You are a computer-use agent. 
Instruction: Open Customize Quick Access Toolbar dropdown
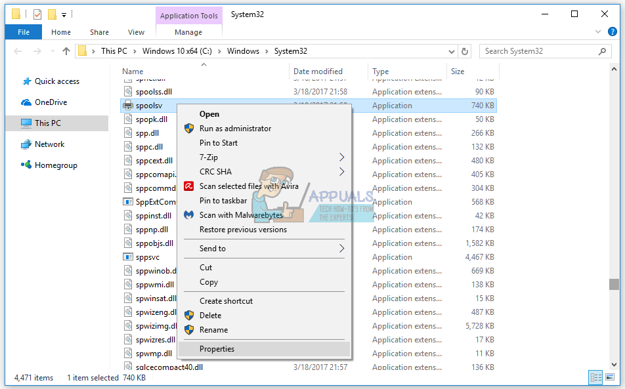pos(64,15)
